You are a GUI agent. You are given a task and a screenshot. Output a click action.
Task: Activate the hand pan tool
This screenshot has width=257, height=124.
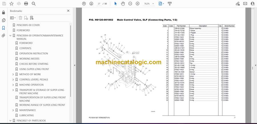coord(123,4)
